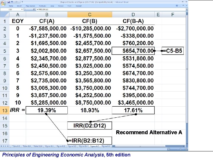Click the zoom slider handle

pos(180,149)
